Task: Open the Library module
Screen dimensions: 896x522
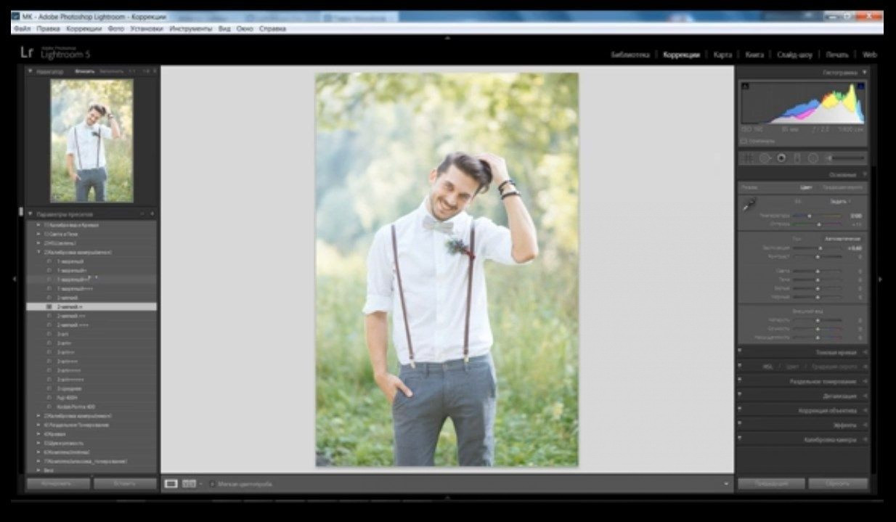Action: click(630, 54)
